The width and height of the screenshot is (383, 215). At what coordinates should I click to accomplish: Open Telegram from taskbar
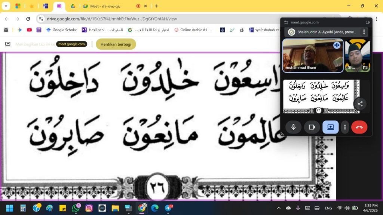(x=168, y=208)
